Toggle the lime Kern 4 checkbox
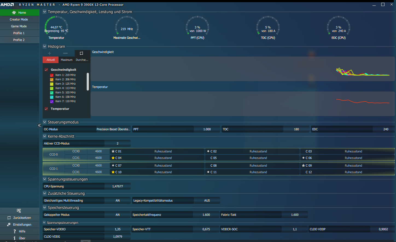The image size is (396, 242). click(52, 88)
